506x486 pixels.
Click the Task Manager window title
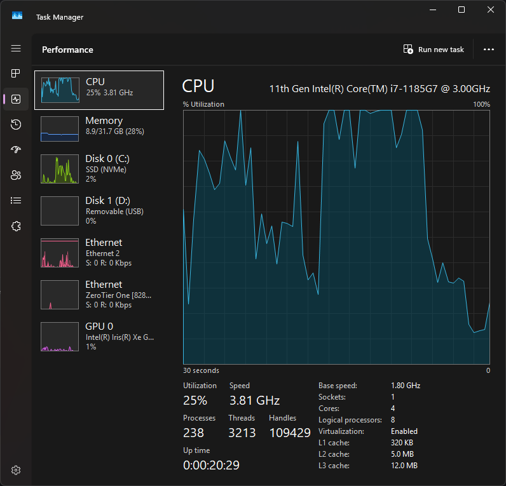[60, 17]
